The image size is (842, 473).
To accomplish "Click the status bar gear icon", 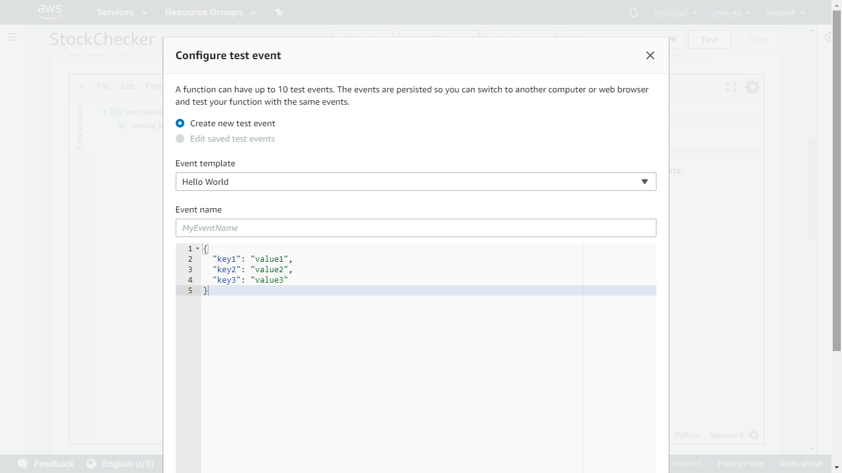I will point(754,435).
